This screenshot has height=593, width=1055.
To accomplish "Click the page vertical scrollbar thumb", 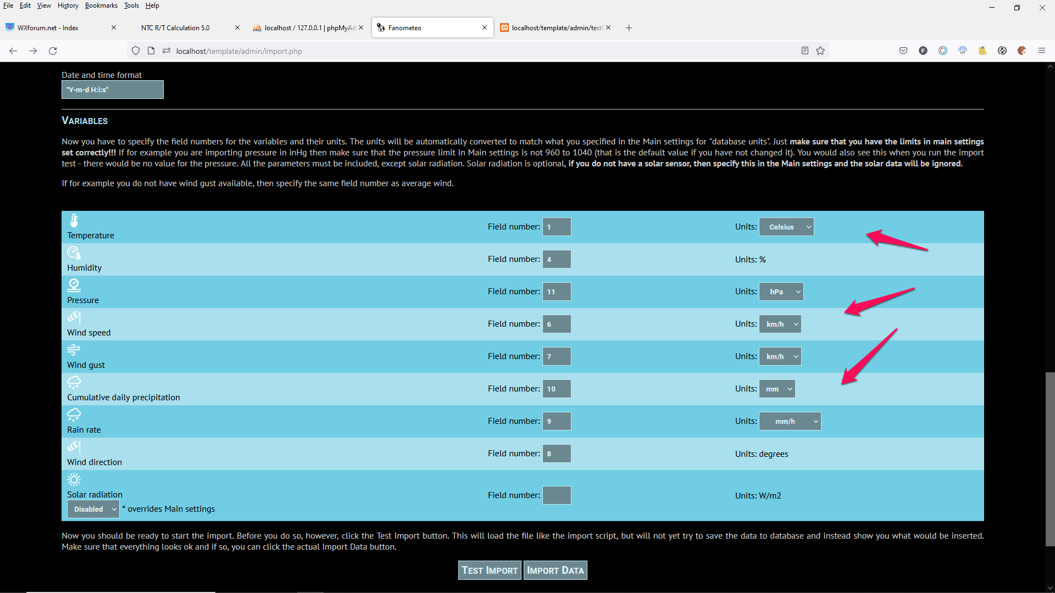I will [x=1050, y=459].
